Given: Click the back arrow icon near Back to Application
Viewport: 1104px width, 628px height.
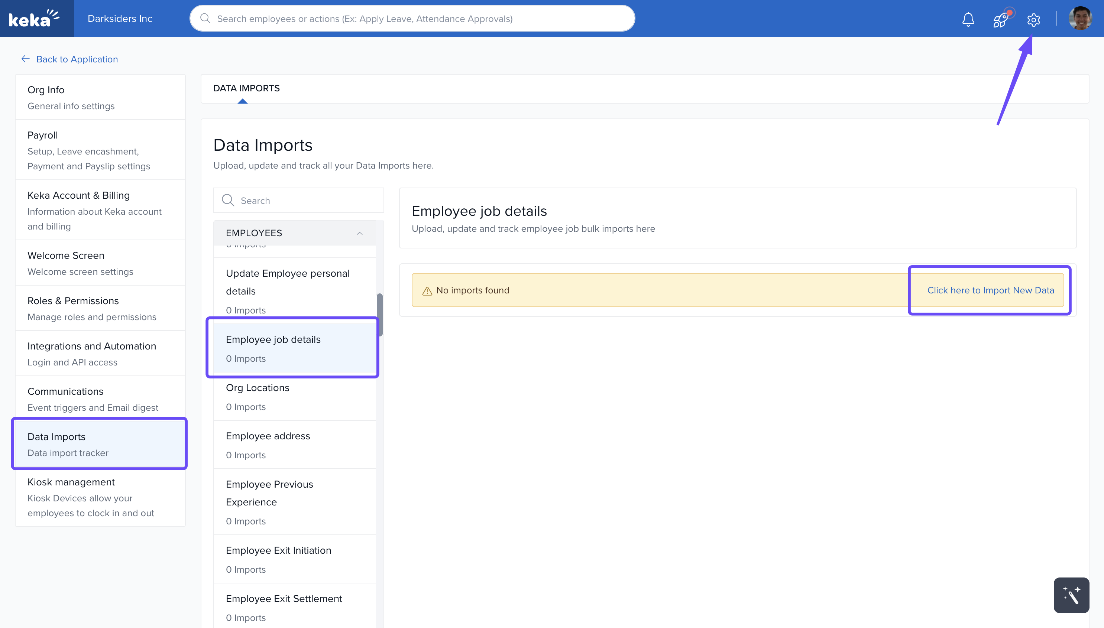Looking at the screenshot, I should tap(26, 59).
